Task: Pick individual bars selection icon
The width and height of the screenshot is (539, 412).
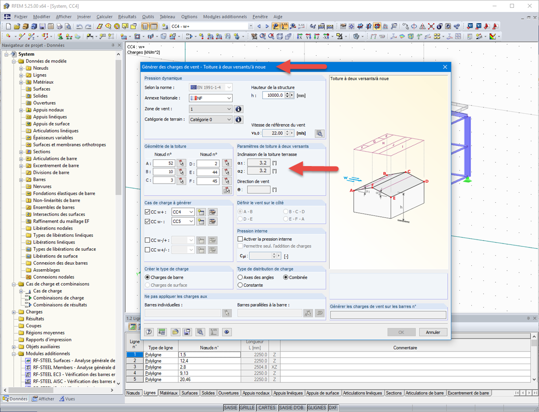Action: click(227, 313)
